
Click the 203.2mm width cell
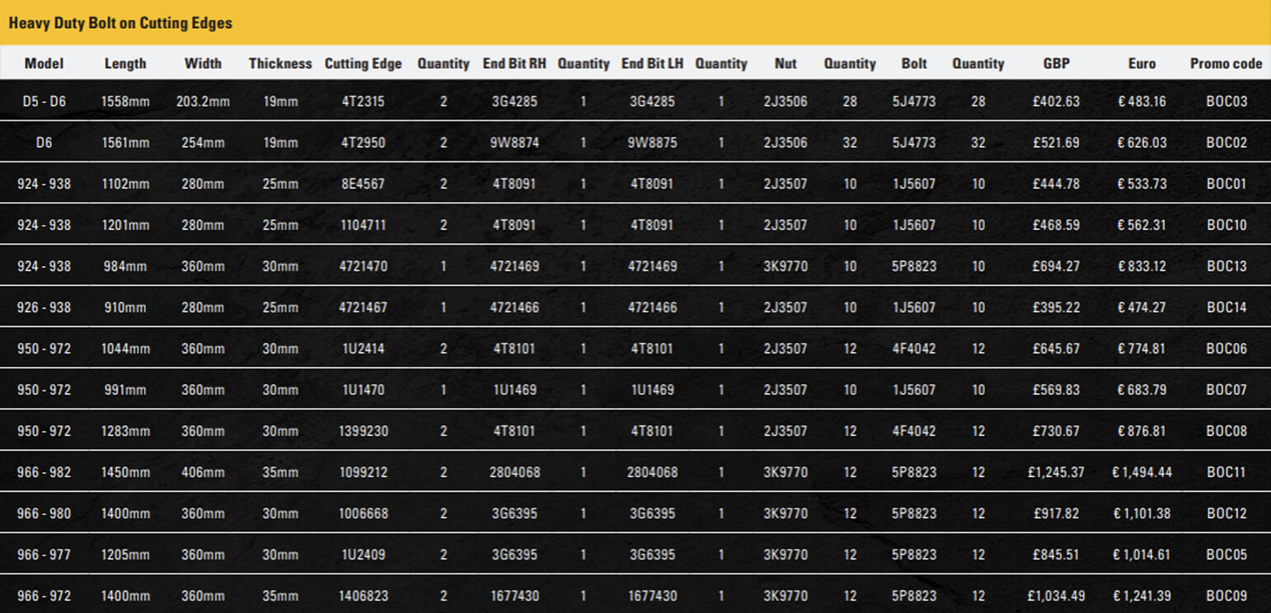click(203, 101)
